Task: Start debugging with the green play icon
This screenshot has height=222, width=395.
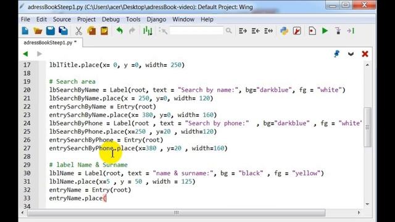Action: tap(325, 31)
